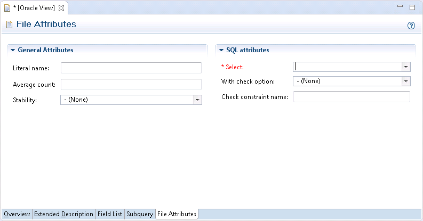423x221 pixels.
Task: Select the File Attributes bottom tab
Action: (177, 214)
